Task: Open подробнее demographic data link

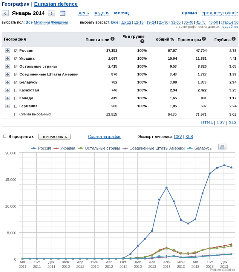Action: [229, 27]
